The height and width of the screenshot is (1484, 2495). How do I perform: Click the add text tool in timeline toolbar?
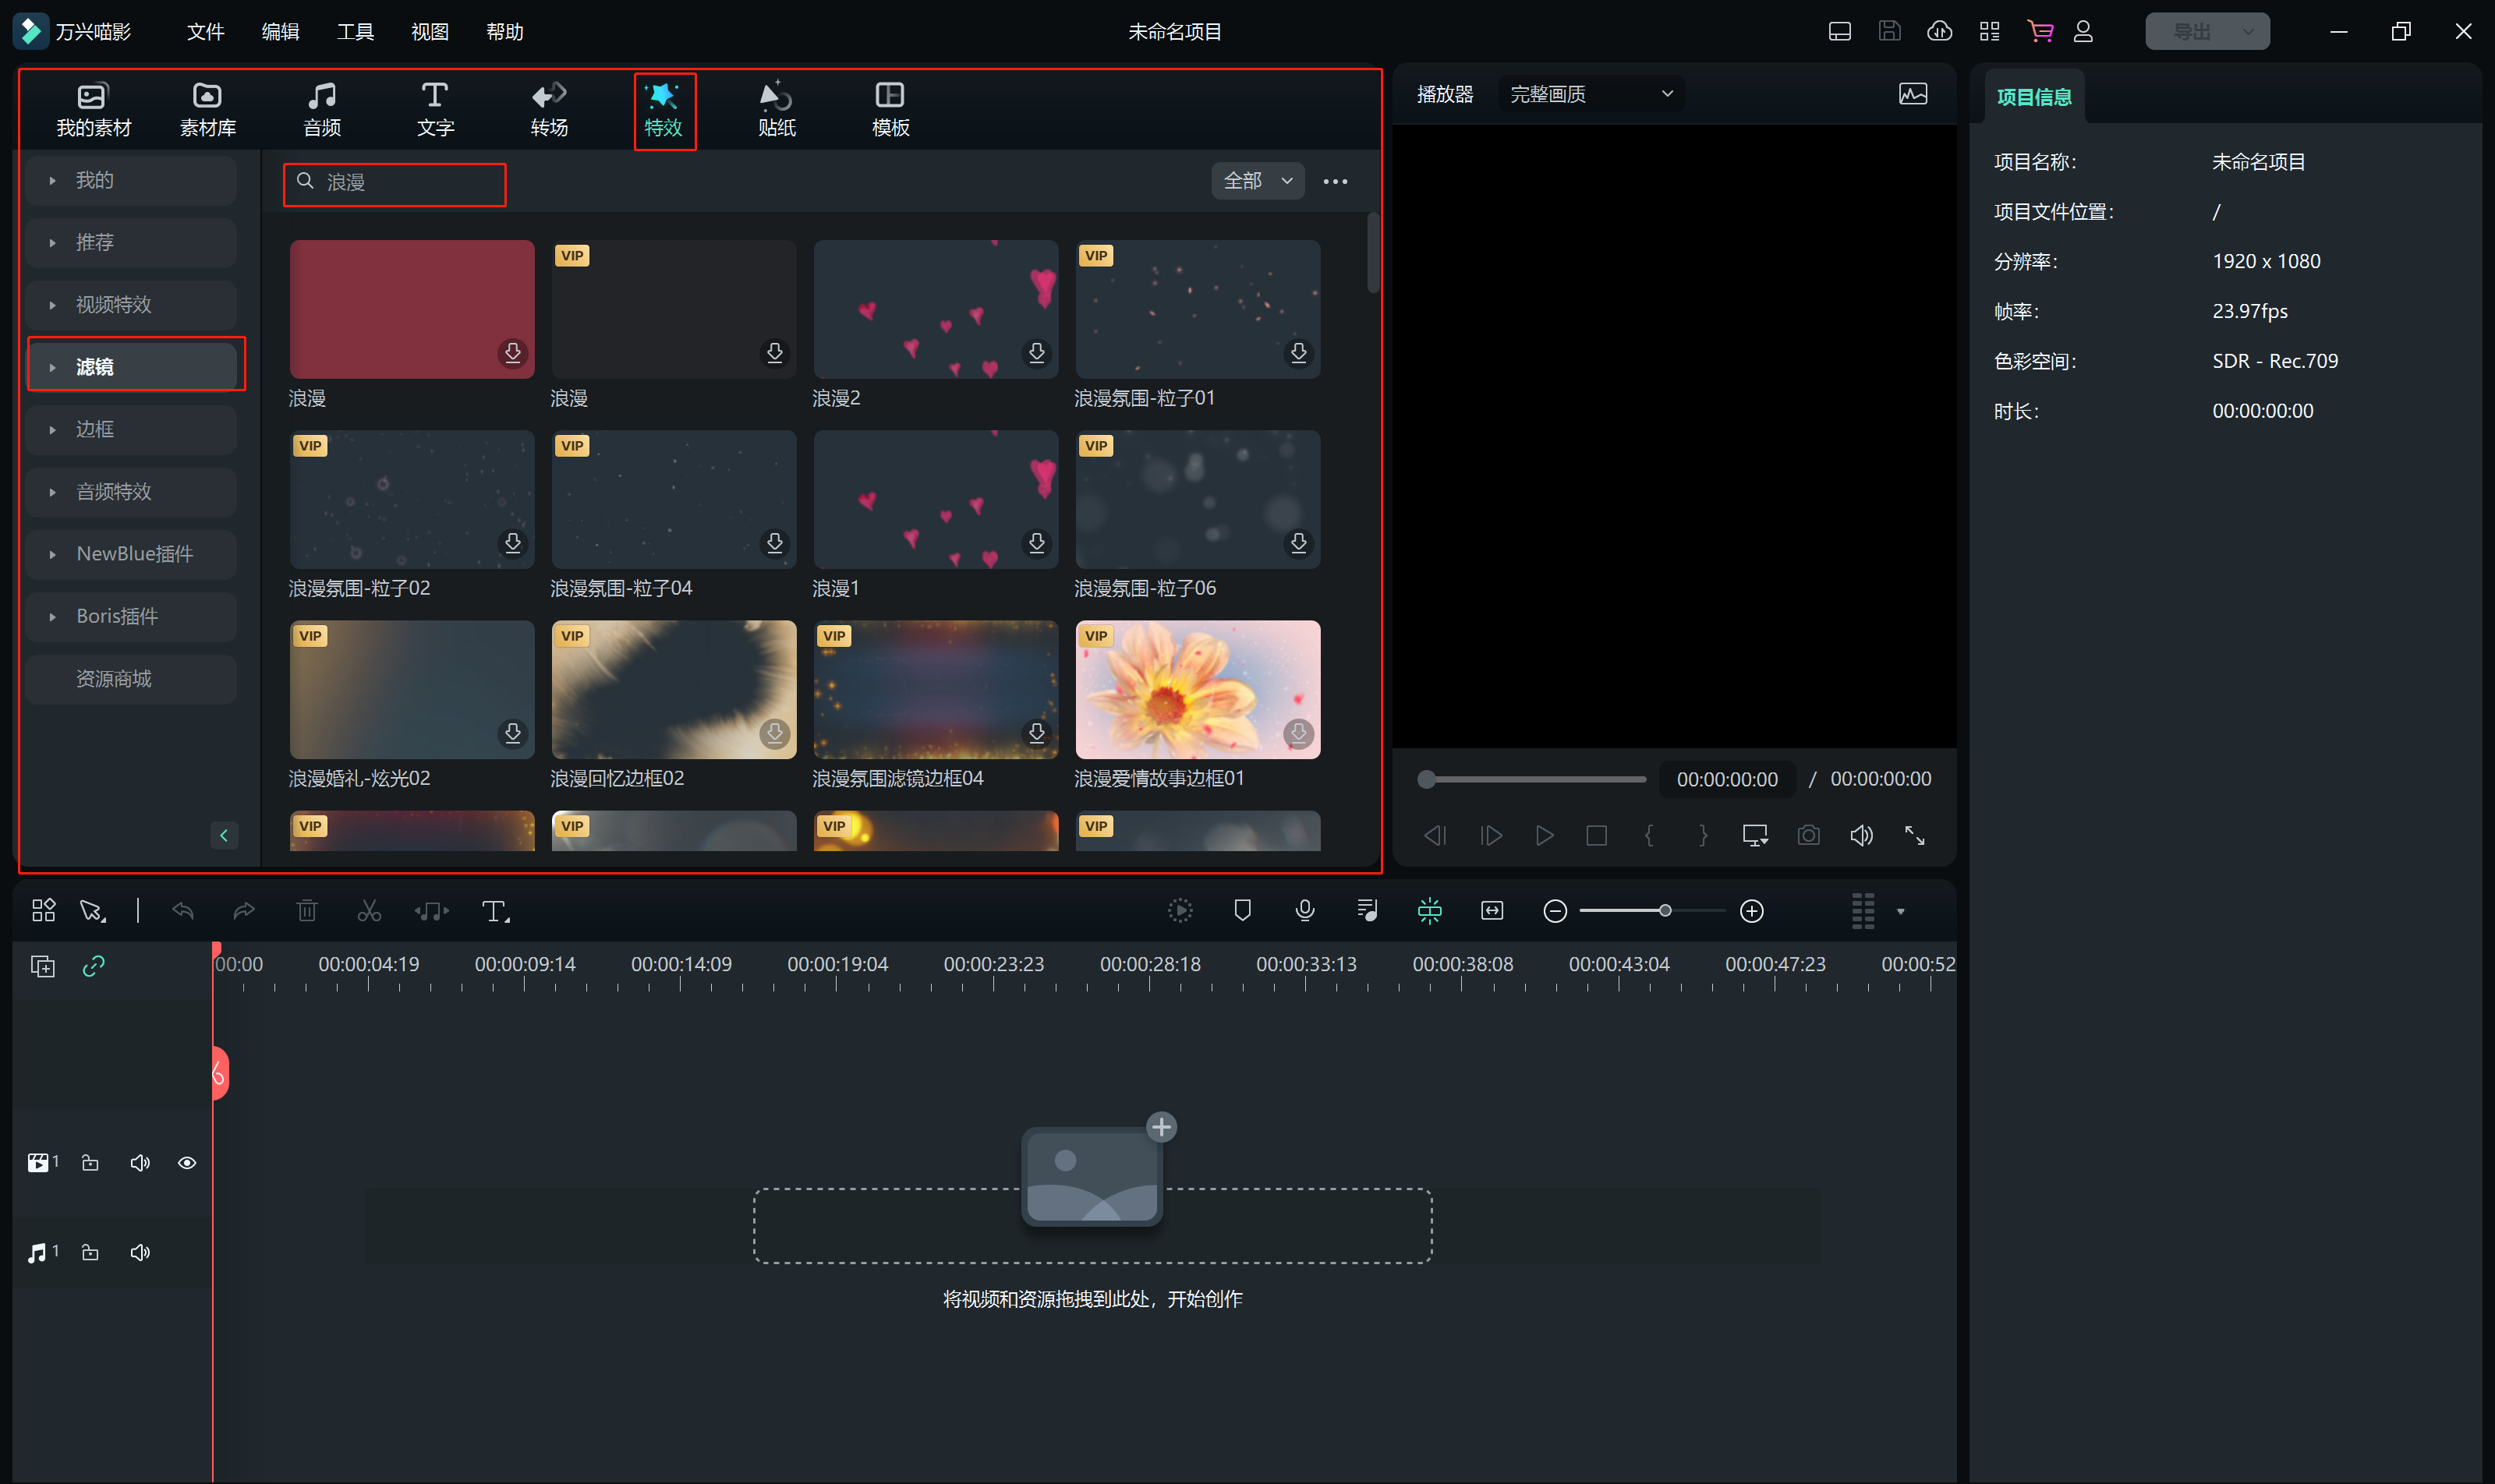point(495,911)
